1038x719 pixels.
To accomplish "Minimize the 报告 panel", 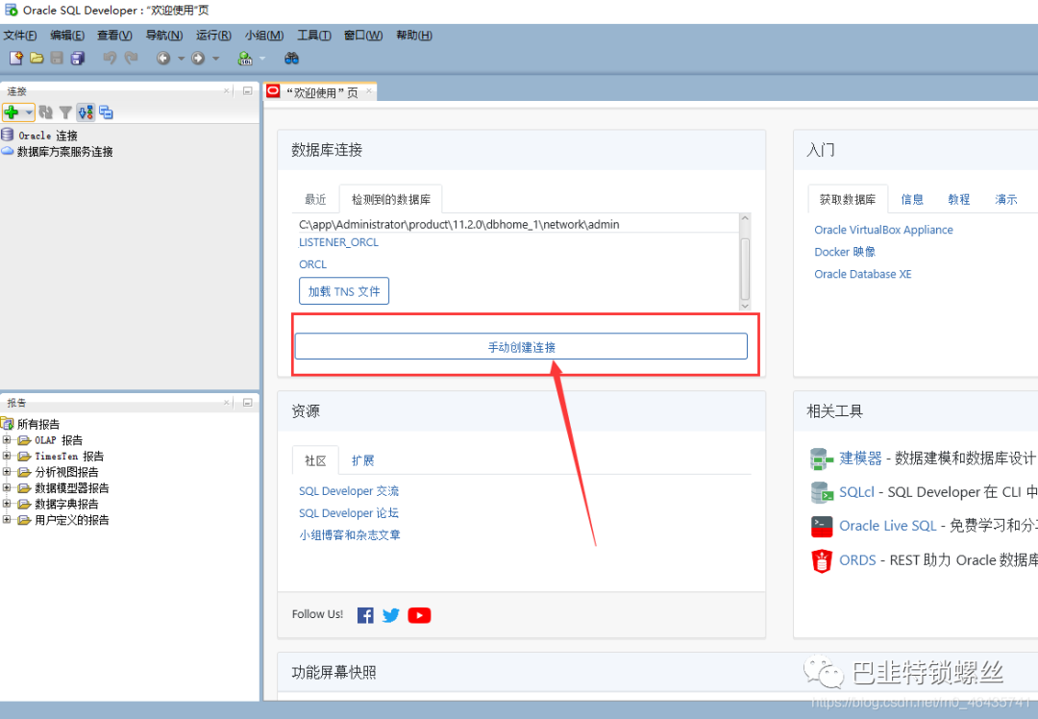I will tap(248, 402).
